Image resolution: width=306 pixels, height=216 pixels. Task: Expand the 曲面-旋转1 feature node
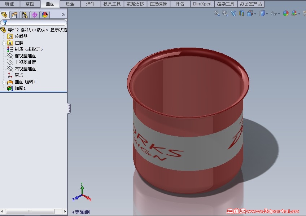coord(3,82)
